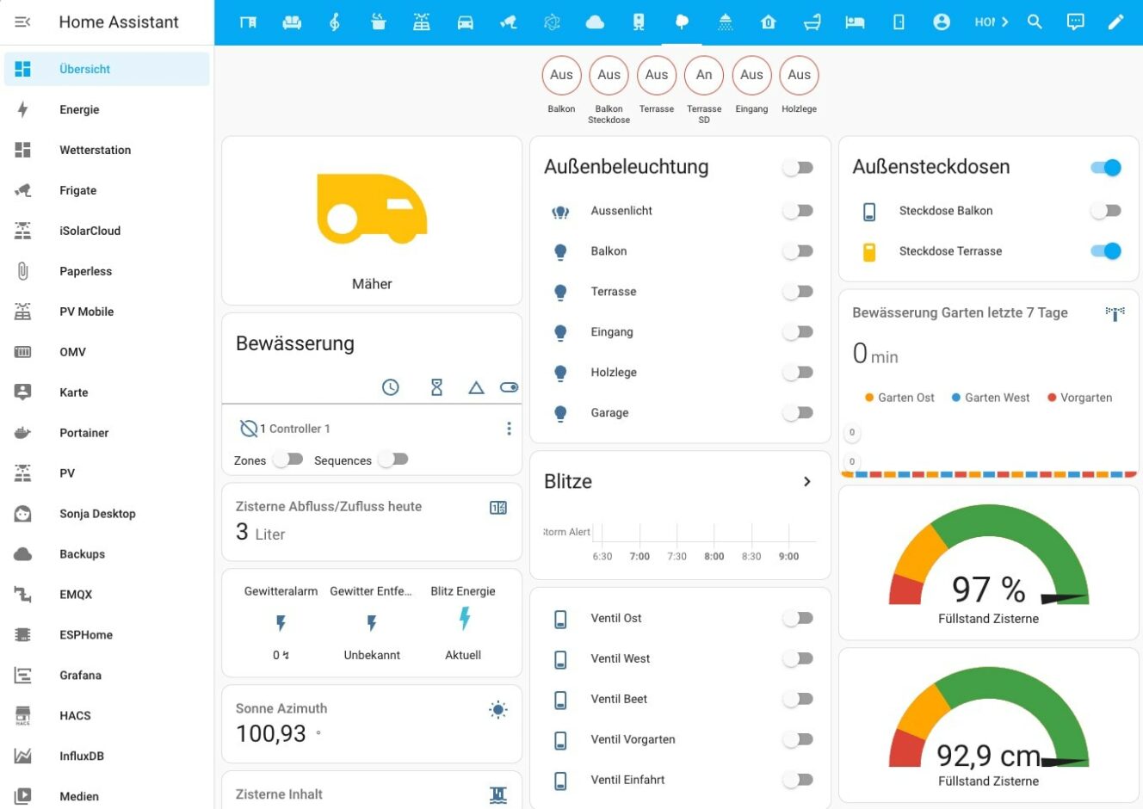The image size is (1143, 809).
Task: Turn off Steckdose Terrasse switch
Action: pos(1105,251)
